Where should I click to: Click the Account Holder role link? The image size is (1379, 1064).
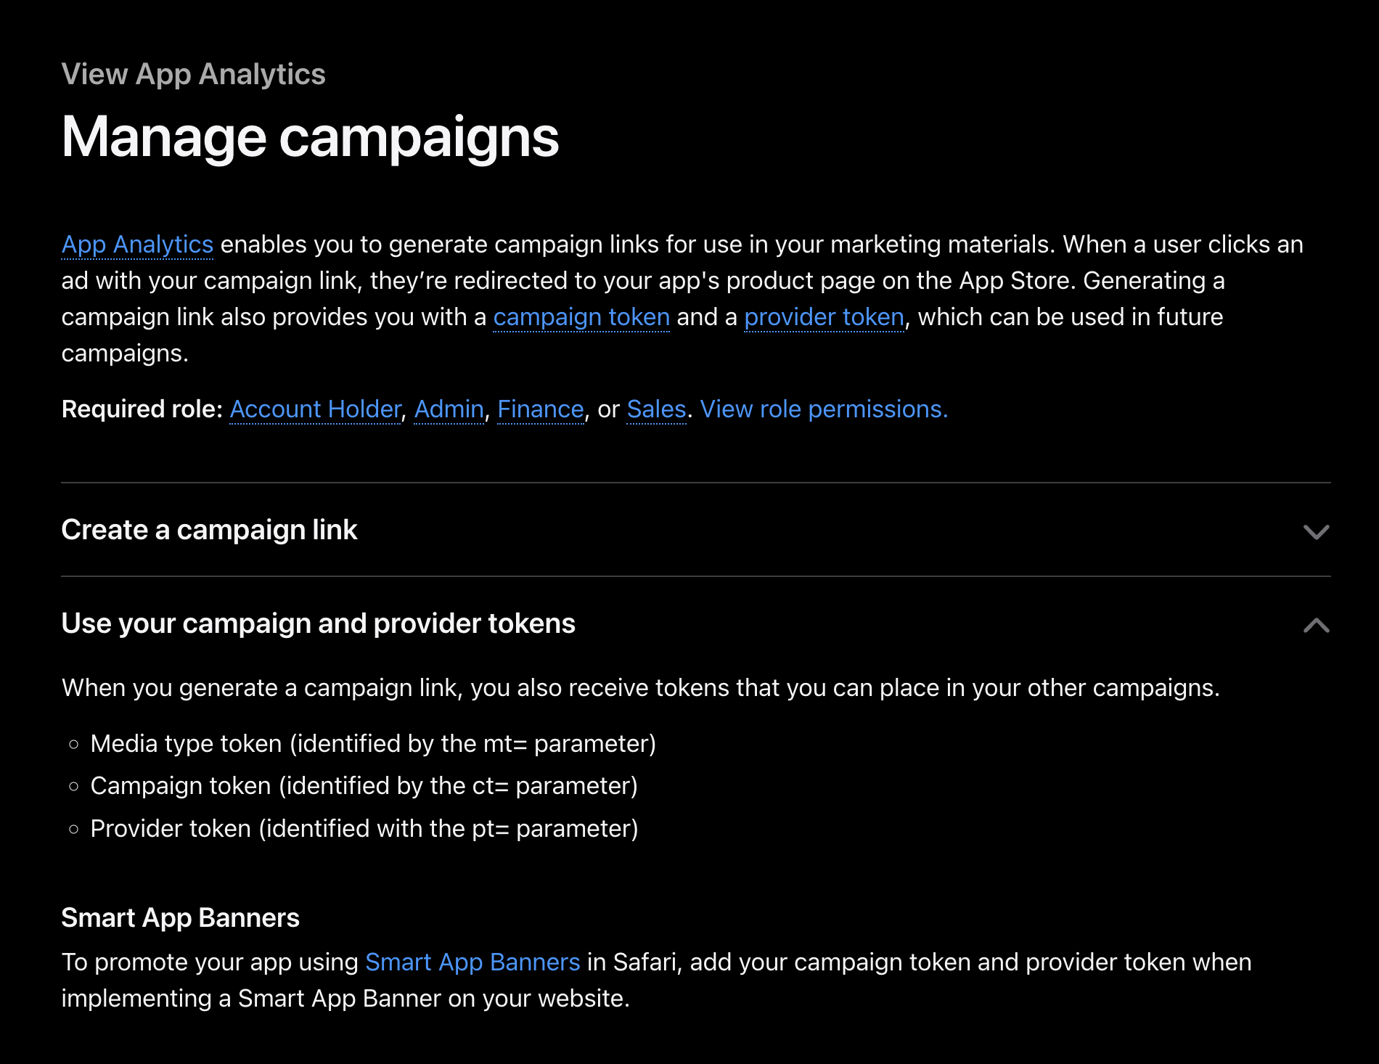pos(315,409)
